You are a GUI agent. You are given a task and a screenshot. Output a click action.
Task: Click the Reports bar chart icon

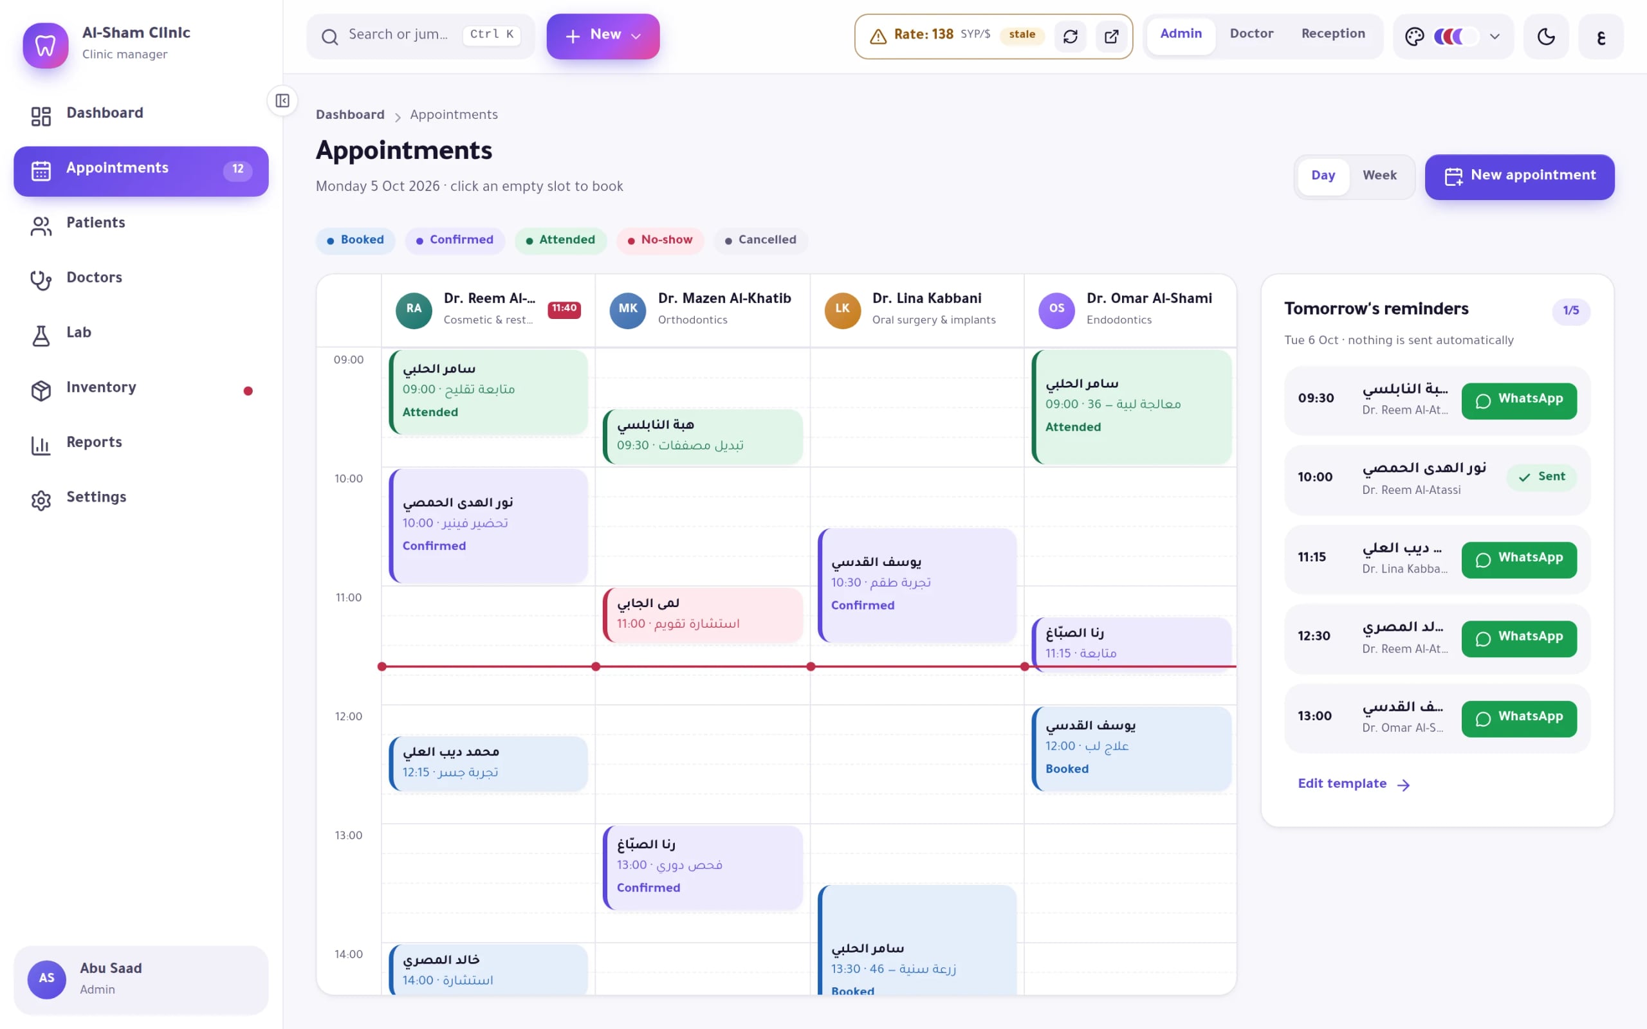coord(41,446)
